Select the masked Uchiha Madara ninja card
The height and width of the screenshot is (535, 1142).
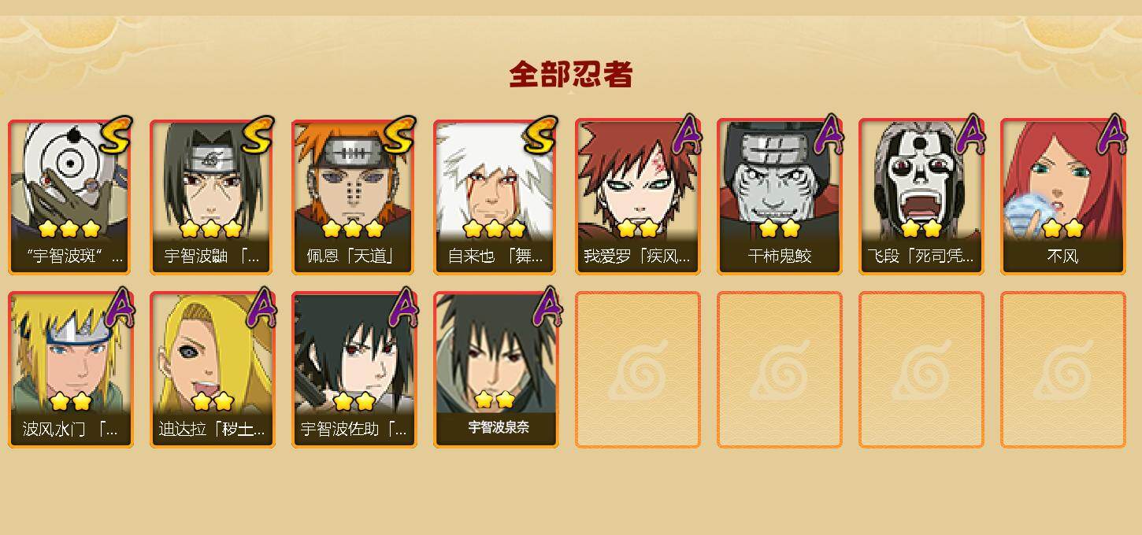[71, 197]
